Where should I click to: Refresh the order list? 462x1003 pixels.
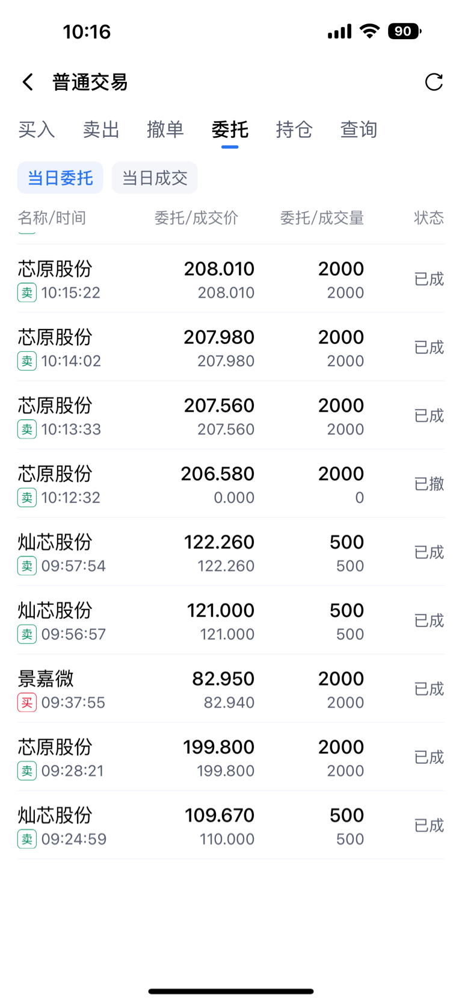[434, 82]
